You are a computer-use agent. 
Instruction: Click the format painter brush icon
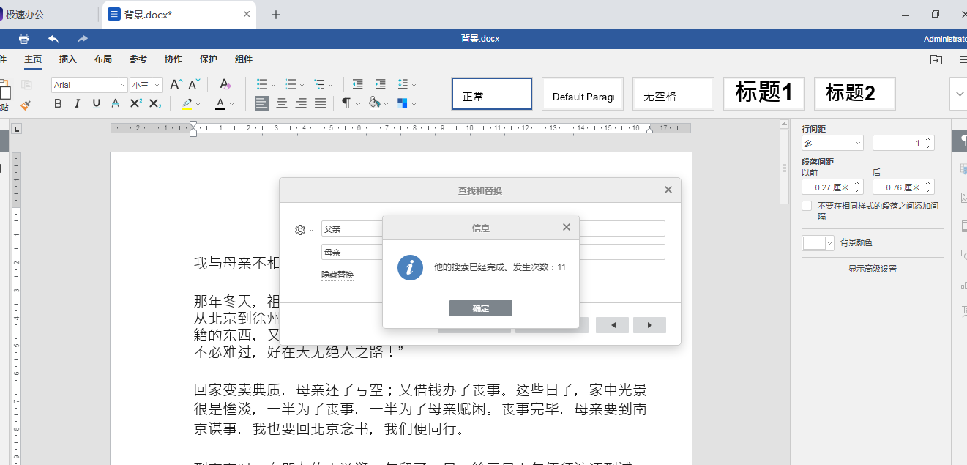tap(26, 105)
